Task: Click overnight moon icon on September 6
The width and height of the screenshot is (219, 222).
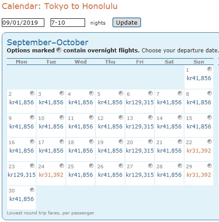Action: [150, 93]
